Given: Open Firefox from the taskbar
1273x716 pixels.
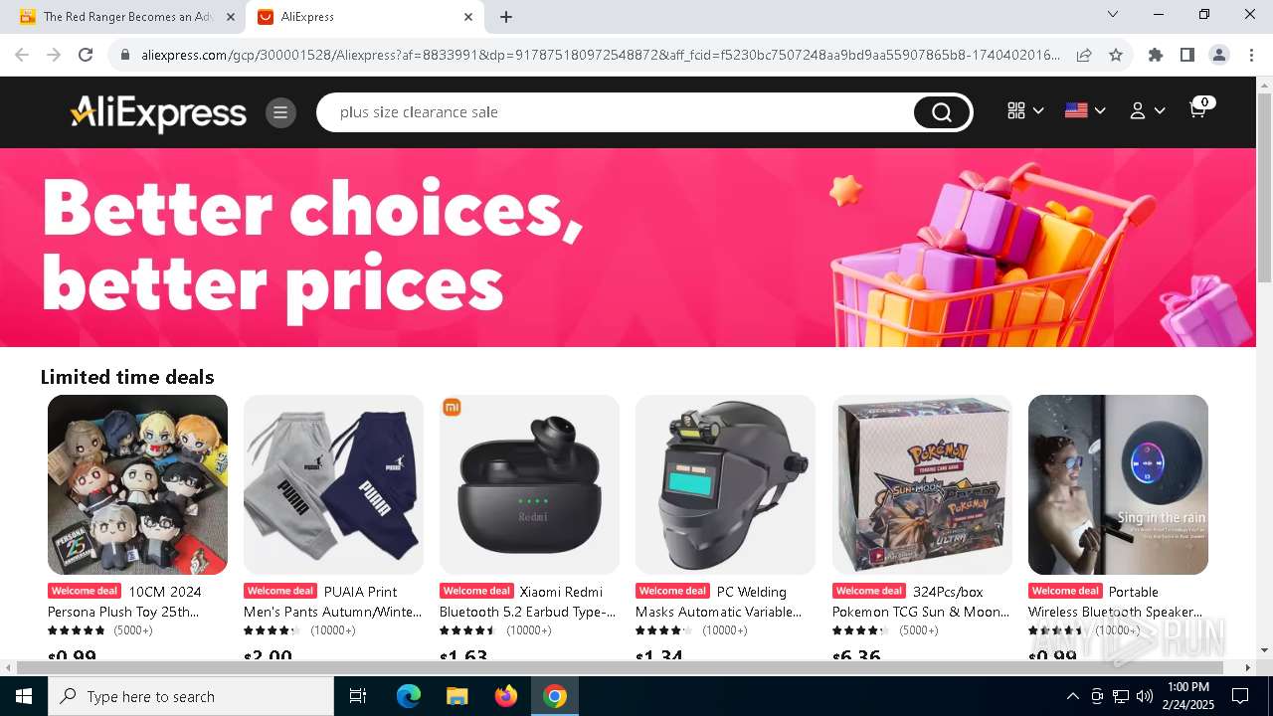Looking at the screenshot, I should (x=506, y=696).
